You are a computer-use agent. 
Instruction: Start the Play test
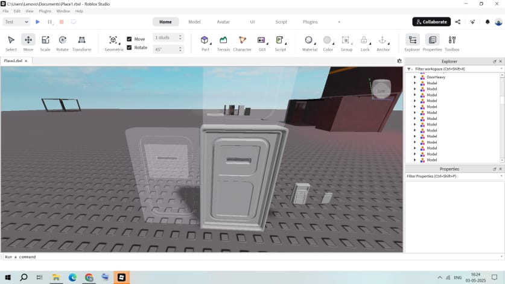37,22
